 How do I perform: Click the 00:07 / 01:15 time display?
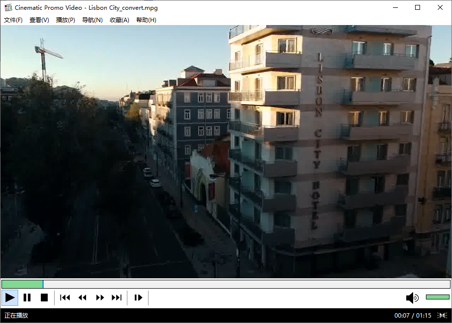413,316
